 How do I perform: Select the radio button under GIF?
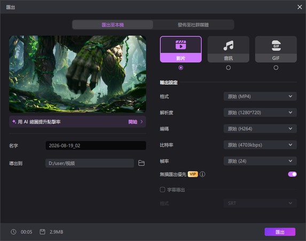click(x=276, y=67)
